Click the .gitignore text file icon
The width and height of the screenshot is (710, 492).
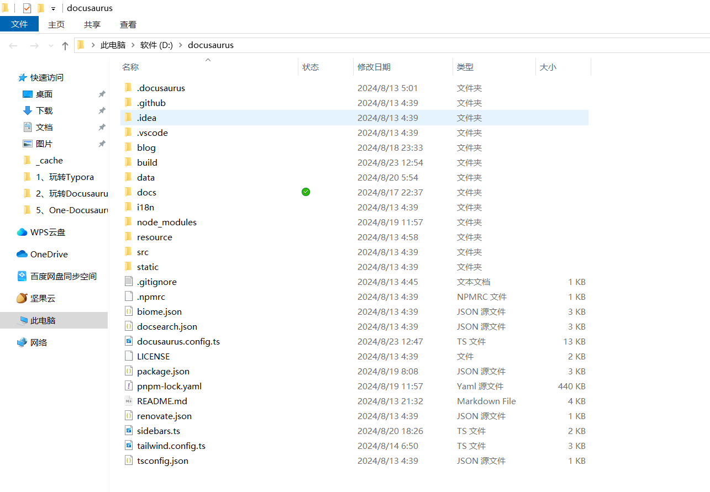[129, 282]
